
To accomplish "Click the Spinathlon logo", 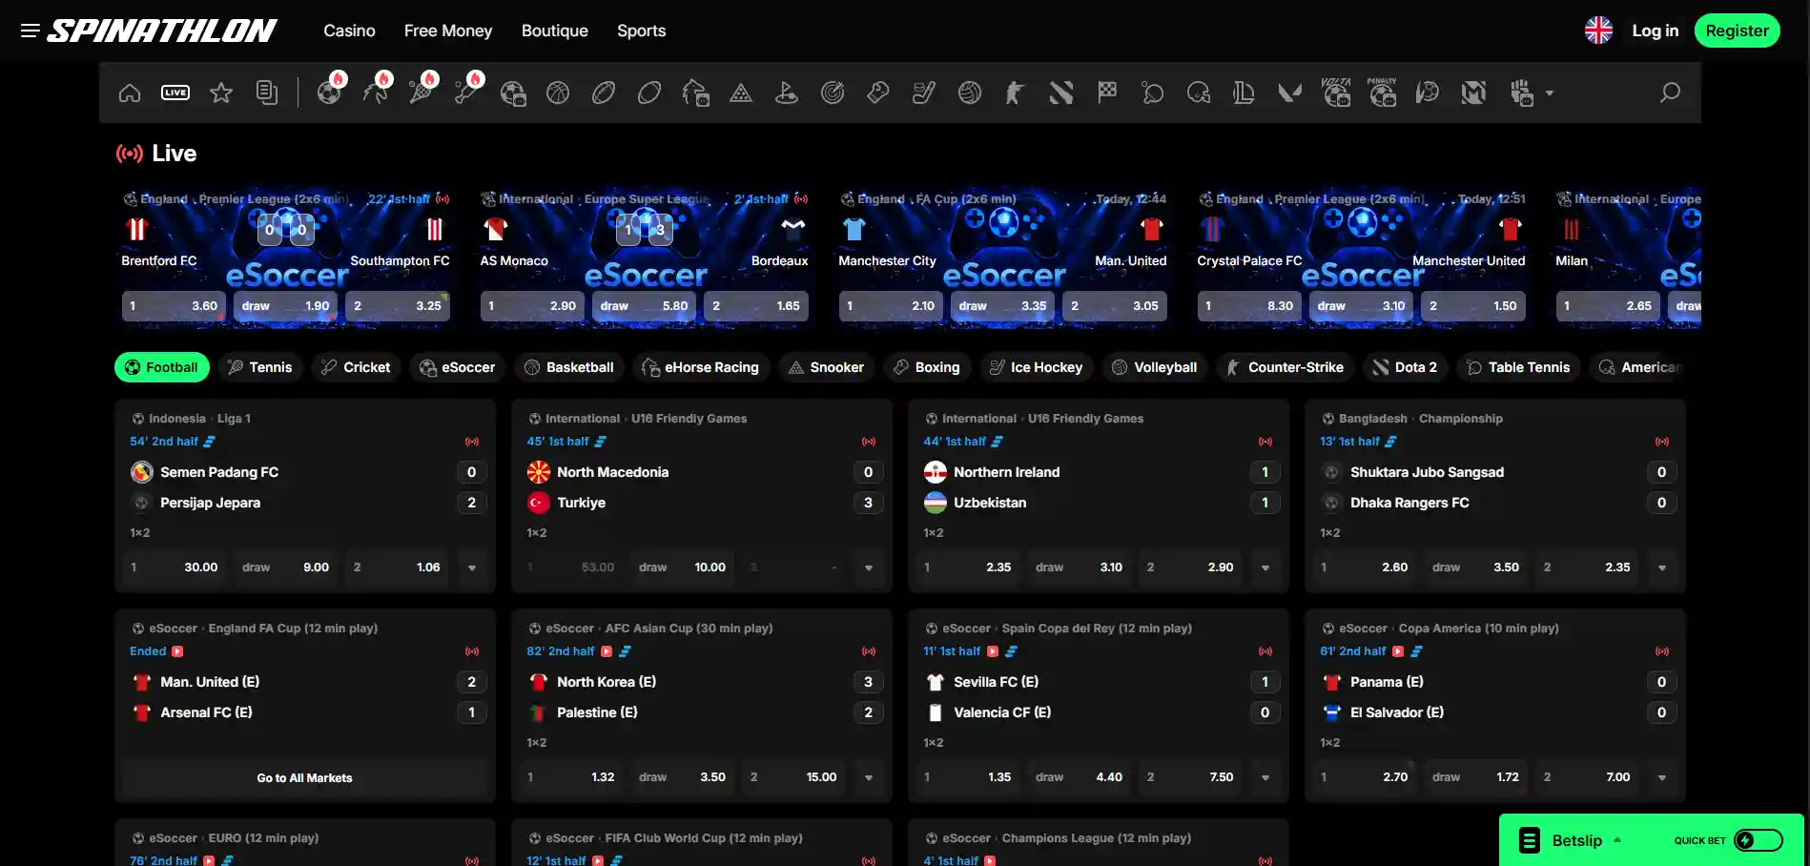I will pos(162,31).
